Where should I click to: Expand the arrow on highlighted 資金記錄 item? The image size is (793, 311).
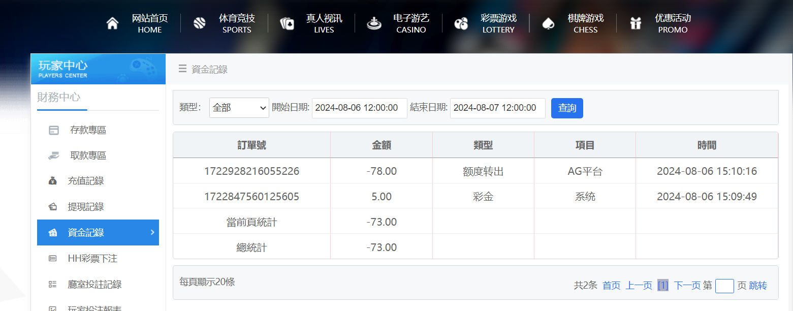(151, 232)
